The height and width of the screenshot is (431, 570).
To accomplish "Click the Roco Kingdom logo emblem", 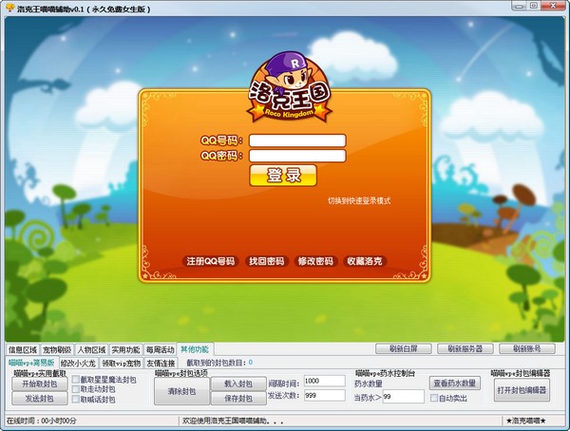I will coord(289,86).
